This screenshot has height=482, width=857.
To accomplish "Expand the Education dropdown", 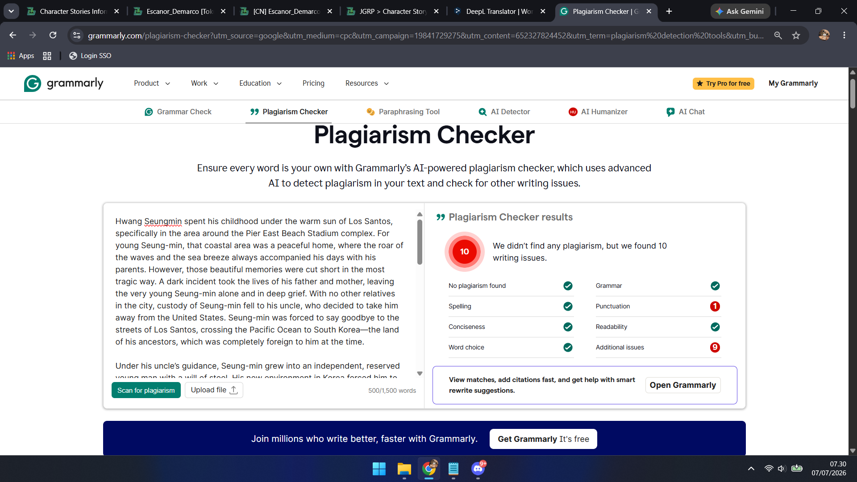I will click(260, 83).
